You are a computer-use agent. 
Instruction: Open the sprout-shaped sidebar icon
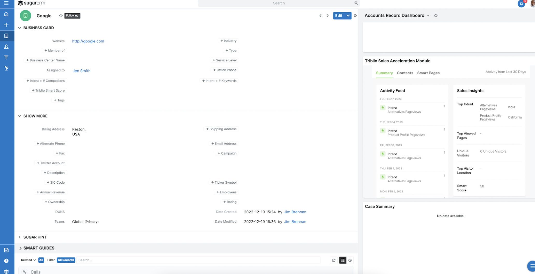click(x=6, y=68)
